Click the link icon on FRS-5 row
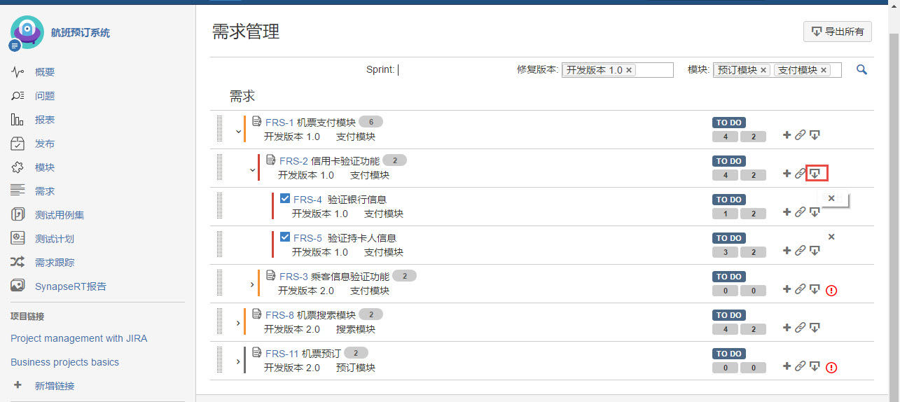The image size is (900, 402). click(800, 251)
